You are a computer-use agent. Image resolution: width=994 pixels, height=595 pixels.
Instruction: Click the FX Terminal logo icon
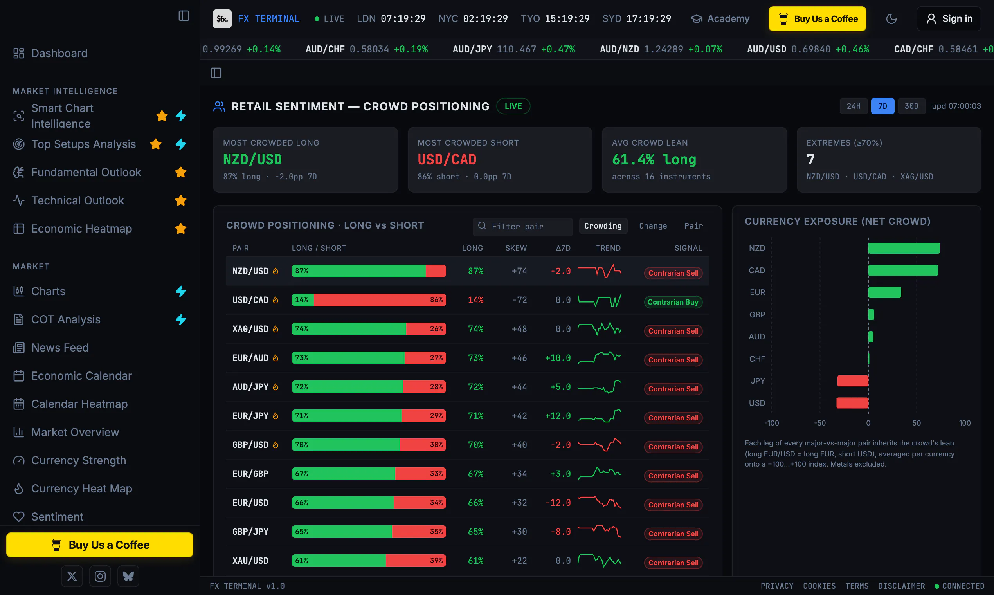pyautogui.click(x=222, y=18)
